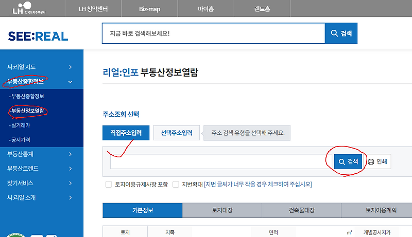This screenshot has width=412, height=237.
Task: Enable 토지이용규제사항 포함 checkbox
Action: coord(109,184)
